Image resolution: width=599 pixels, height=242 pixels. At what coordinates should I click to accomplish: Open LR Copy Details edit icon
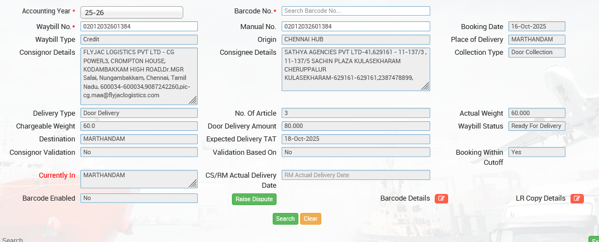[x=577, y=198]
